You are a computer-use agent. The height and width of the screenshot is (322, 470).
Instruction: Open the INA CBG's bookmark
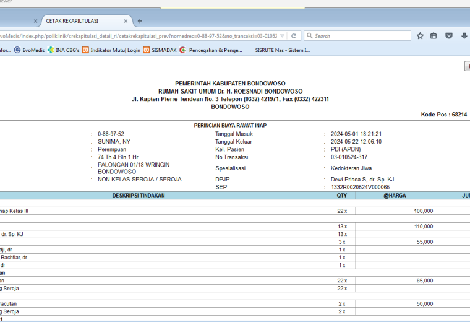point(64,50)
